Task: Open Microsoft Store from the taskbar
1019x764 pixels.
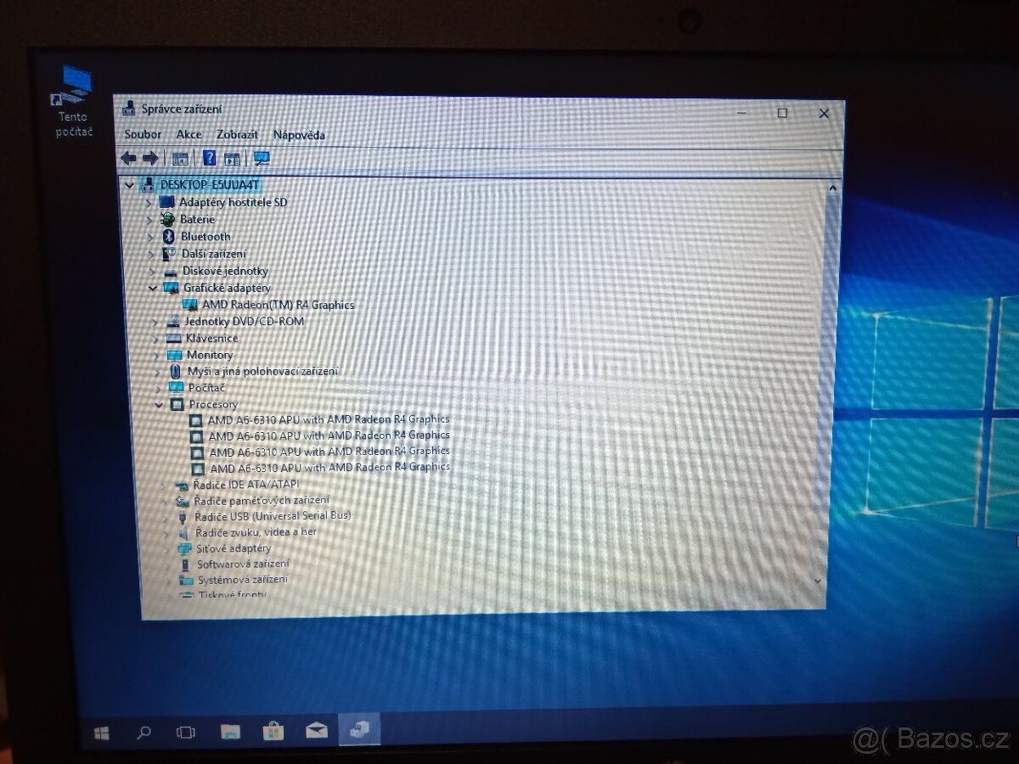Action: point(273,730)
